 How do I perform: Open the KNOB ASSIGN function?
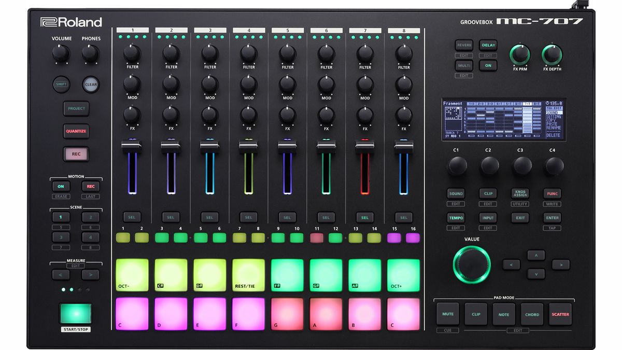click(x=520, y=193)
